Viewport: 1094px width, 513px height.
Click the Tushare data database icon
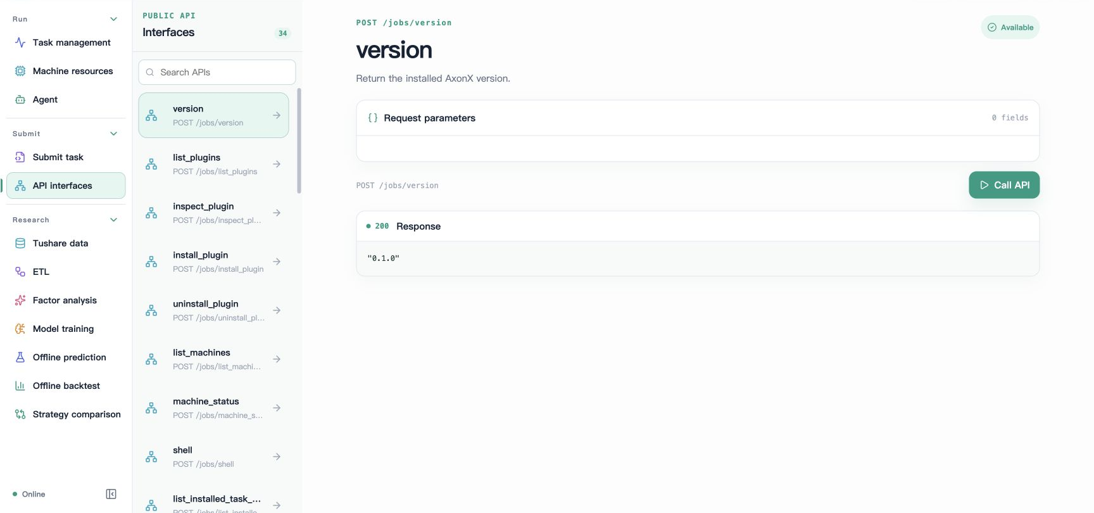pos(20,243)
